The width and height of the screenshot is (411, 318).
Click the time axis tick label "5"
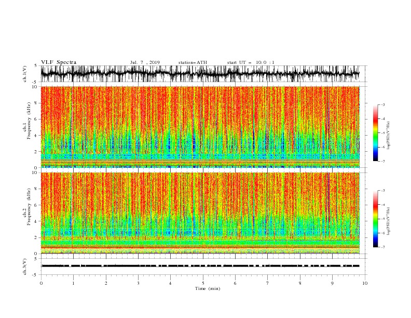point(203,283)
